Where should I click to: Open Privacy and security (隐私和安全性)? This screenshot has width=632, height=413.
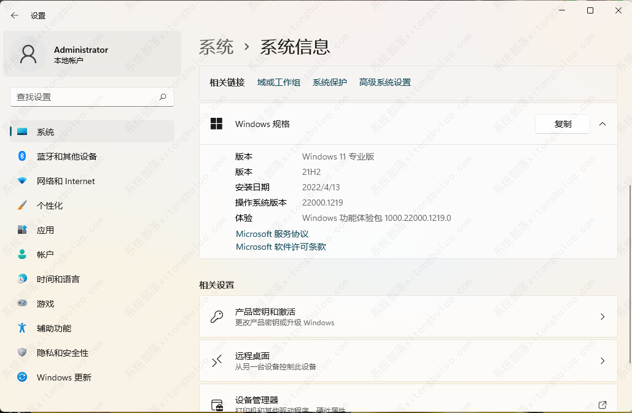pos(62,353)
